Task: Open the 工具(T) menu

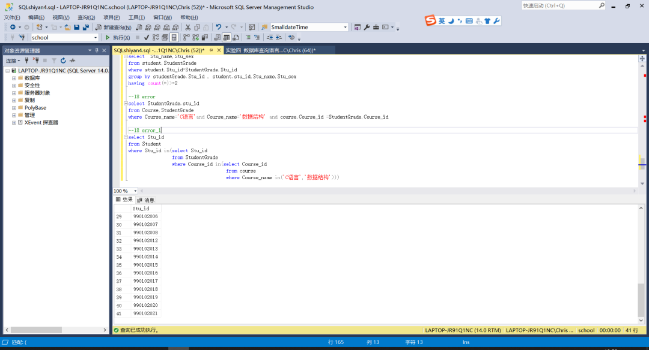Action: pyautogui.click(x=136, y=17)
